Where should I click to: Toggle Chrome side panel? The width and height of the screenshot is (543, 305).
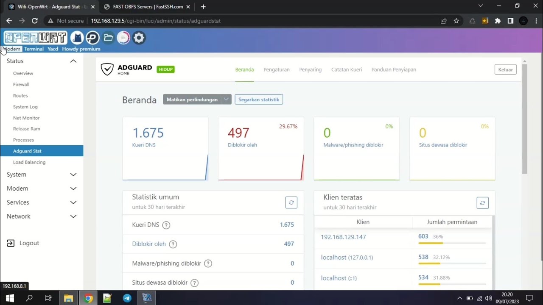[510, 21]
